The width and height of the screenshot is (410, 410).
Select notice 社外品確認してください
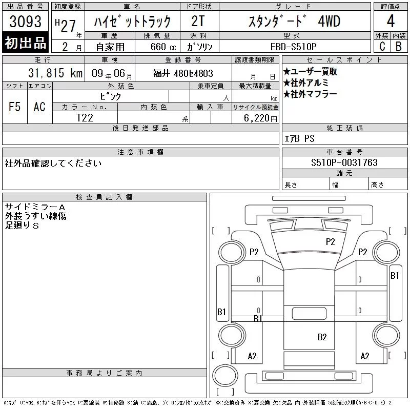pos(53,163)
